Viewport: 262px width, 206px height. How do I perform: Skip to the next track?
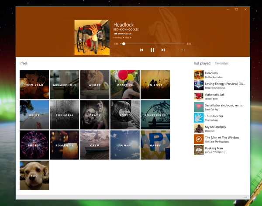tap(163, 50)
